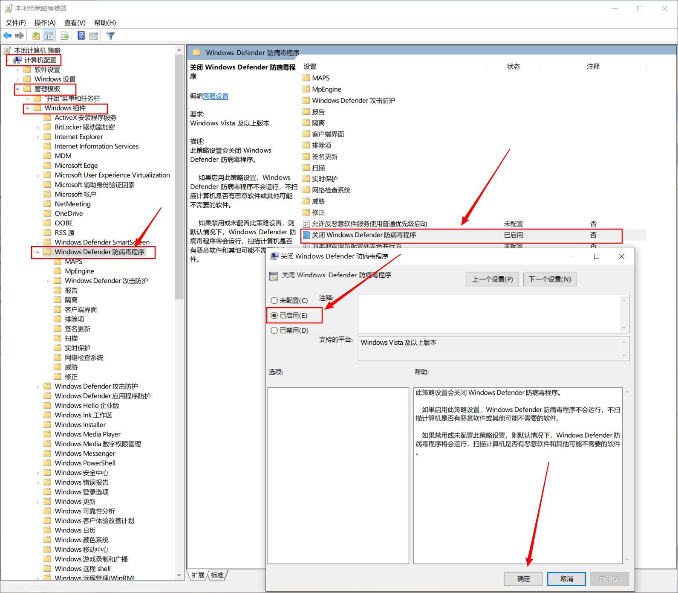Click the 签名更新 folder icon in the settings list

[x=306, y=157]
